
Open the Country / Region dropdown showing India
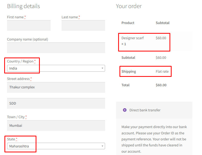(x=56, y=68)
